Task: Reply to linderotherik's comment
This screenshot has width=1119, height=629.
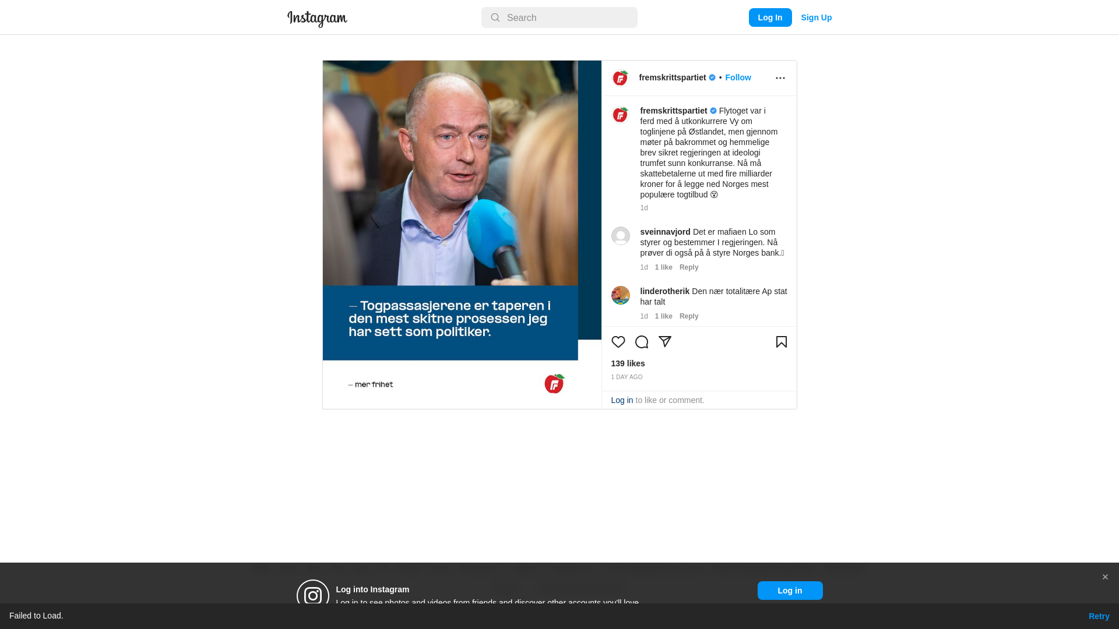Action: 688,316
